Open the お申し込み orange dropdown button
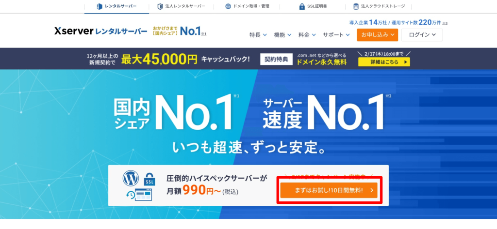The width and height of the screenshot is (497, 229). tap(377, 35)
